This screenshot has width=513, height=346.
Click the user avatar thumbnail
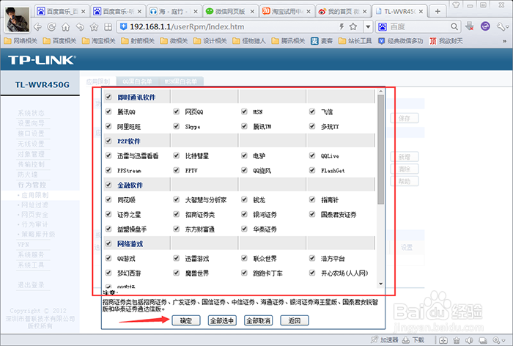click(x=18, y=19)
